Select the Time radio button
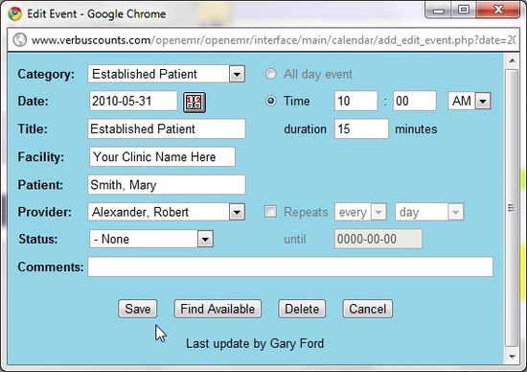This screenshot has width=527, height=372. tap(271, 101)
